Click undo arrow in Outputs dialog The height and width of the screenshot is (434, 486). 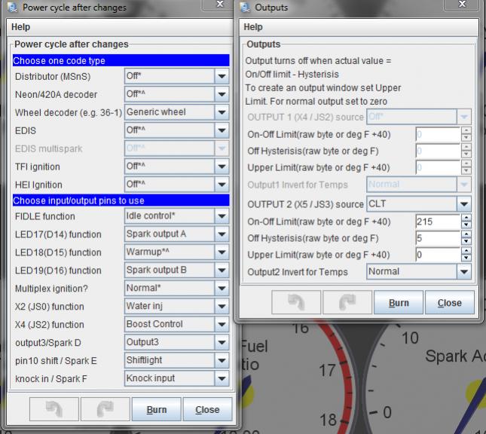[295, 303]
